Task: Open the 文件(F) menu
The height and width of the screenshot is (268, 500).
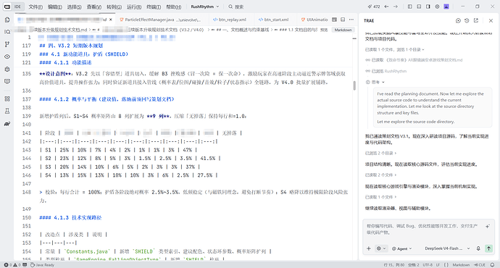Action: (x=36, y=7)
